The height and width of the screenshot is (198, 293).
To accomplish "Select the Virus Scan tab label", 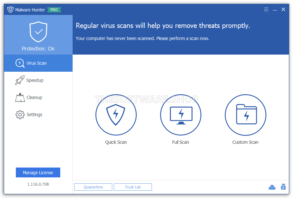I will 37,63.
